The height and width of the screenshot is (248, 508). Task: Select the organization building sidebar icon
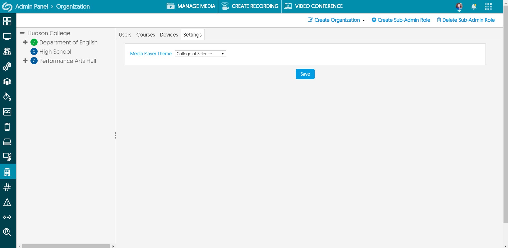(7, 172)
